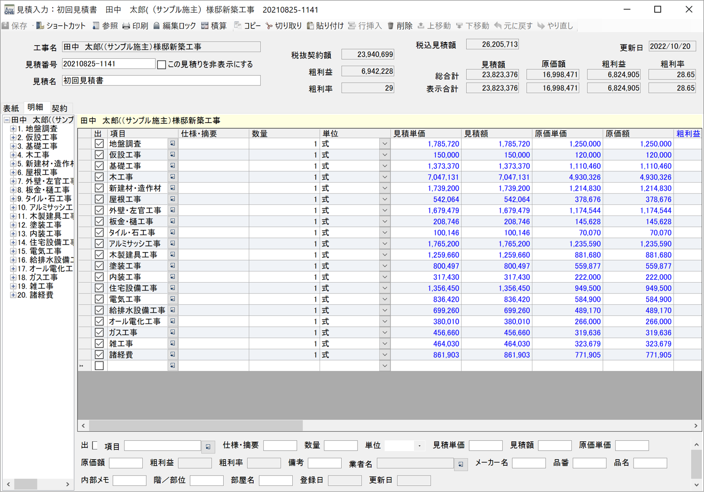Open the lookup button beside 木工事 item
This screenshot has height=492, width=704.
[x=172, y=177]
